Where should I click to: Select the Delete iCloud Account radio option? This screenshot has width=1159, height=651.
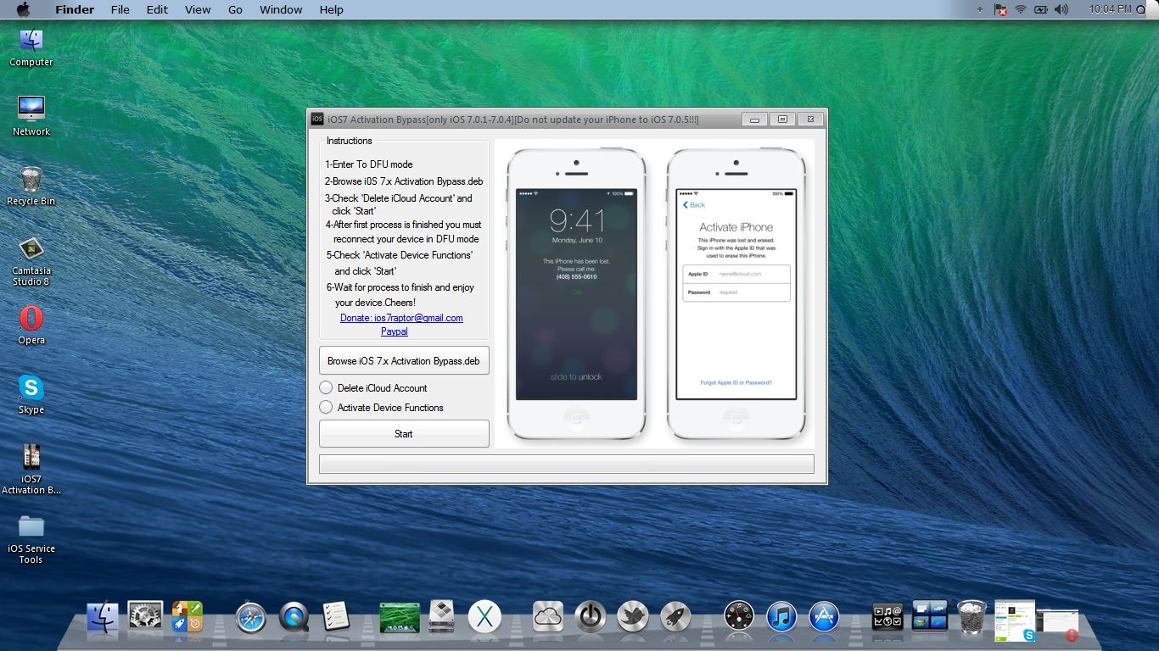click(x=326, y=387)
